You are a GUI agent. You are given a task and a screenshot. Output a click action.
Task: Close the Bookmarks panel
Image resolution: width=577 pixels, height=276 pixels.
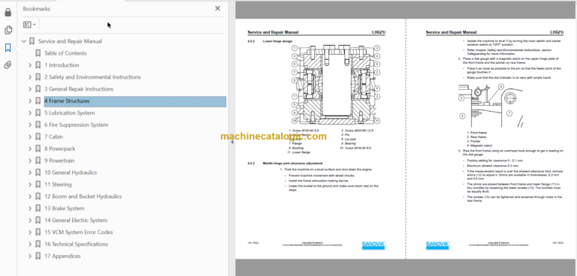pyautogui.click(x=217, y=8)
